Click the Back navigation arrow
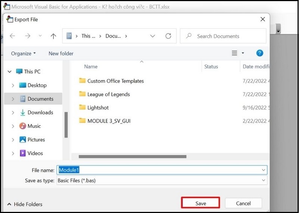This screenshot has width=299, height=213. pyautogui.click(x=12, y=36)
